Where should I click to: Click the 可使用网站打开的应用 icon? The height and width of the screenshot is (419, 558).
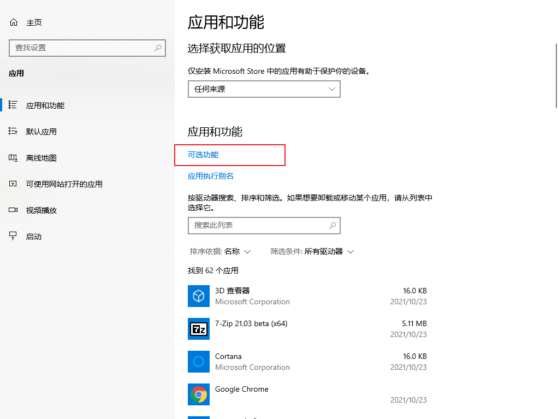click(13, 184)
